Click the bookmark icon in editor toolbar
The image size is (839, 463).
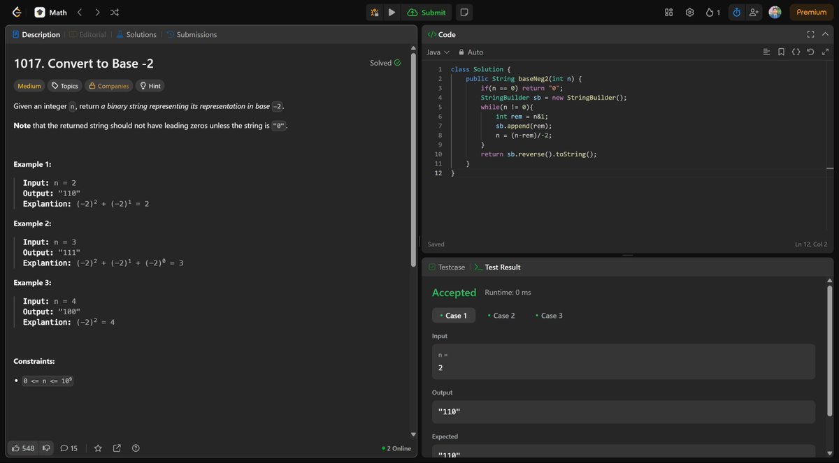click(781, 52)
